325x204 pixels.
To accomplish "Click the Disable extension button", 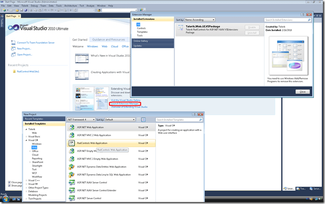I will pyautogui.click(x=252, y=27).
